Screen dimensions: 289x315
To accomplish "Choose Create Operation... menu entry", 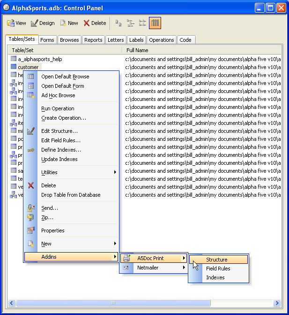I will (71, 118).
